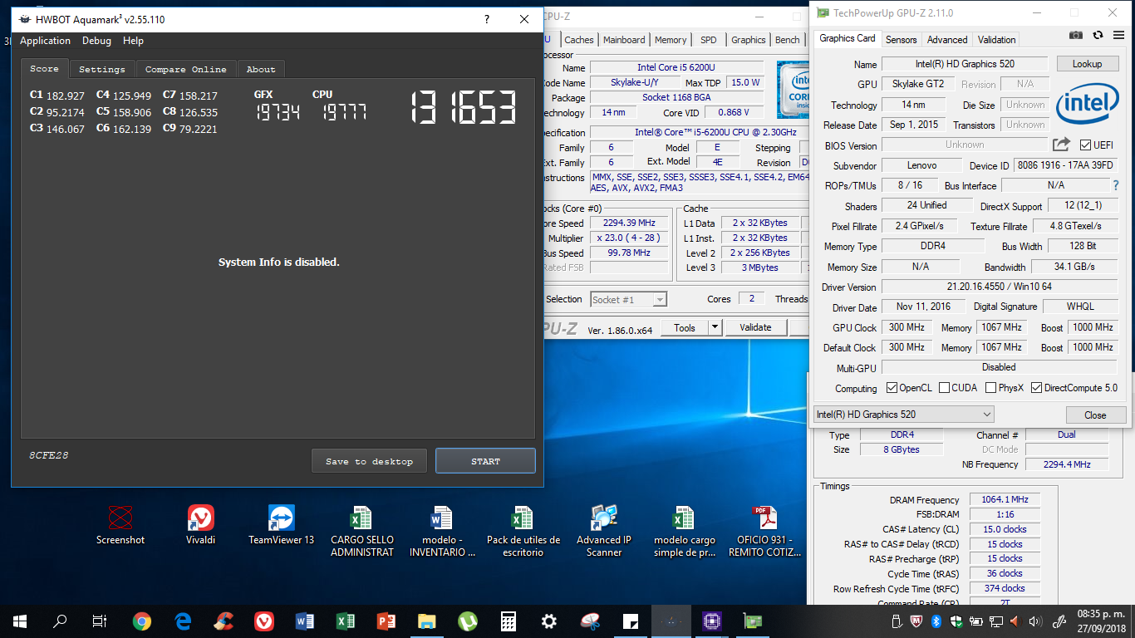Toggle the OpenCL checkbox

tap(892, 388)
